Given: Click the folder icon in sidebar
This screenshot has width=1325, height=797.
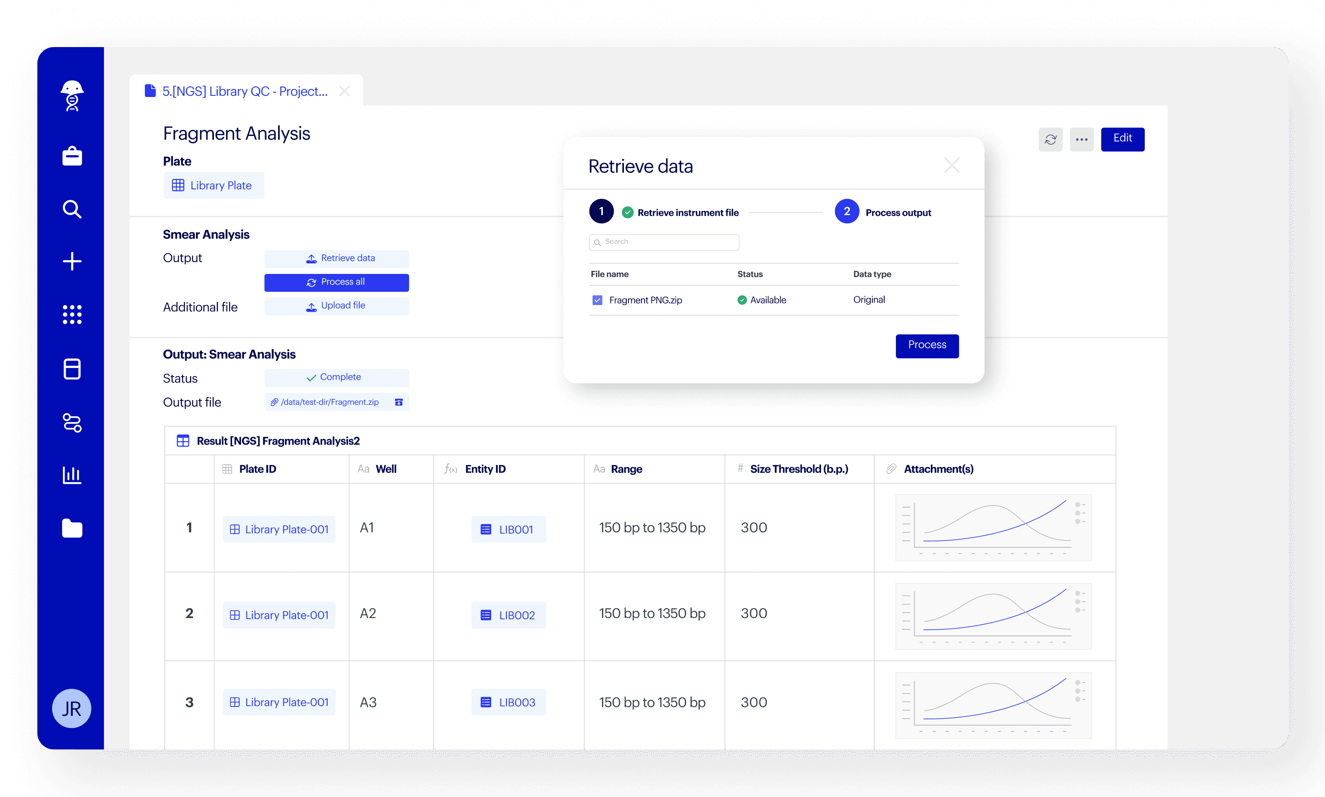Looking at the screenshot, I should (x=72, y=528).
